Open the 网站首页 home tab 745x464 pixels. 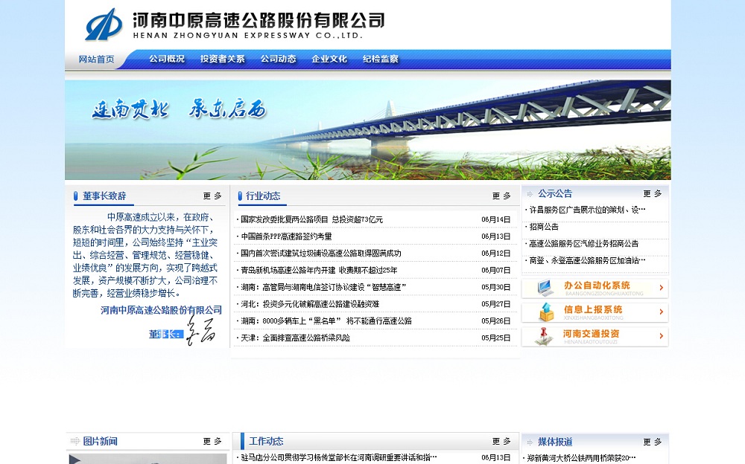96,59
